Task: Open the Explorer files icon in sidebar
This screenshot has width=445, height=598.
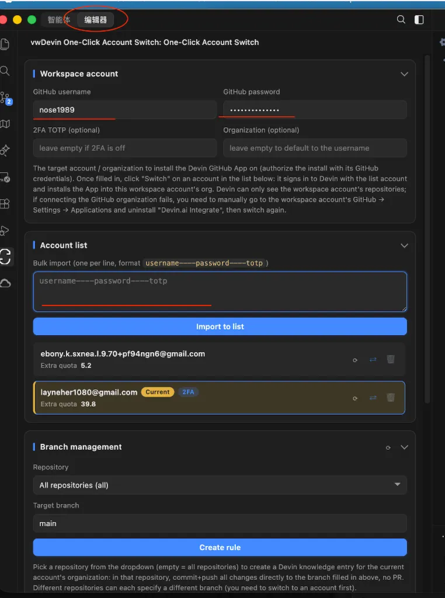Action: [x=5, y=44]
